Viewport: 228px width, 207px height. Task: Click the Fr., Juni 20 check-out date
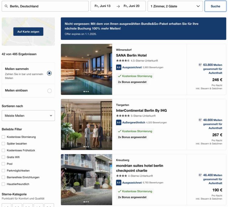[x=131, y=6]
